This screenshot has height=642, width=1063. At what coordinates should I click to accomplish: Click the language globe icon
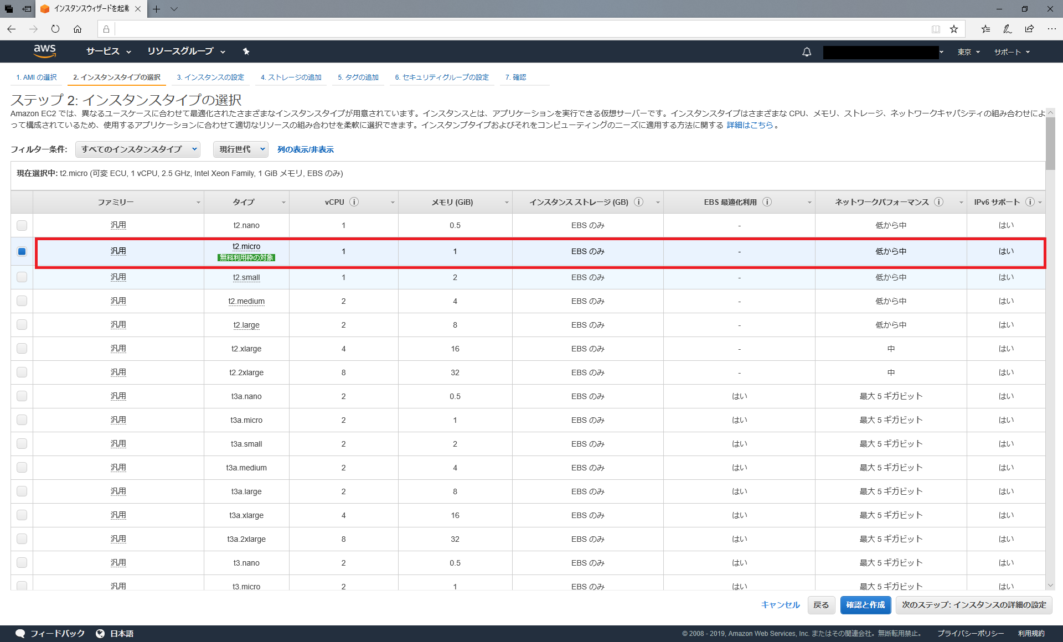(100, 633)
